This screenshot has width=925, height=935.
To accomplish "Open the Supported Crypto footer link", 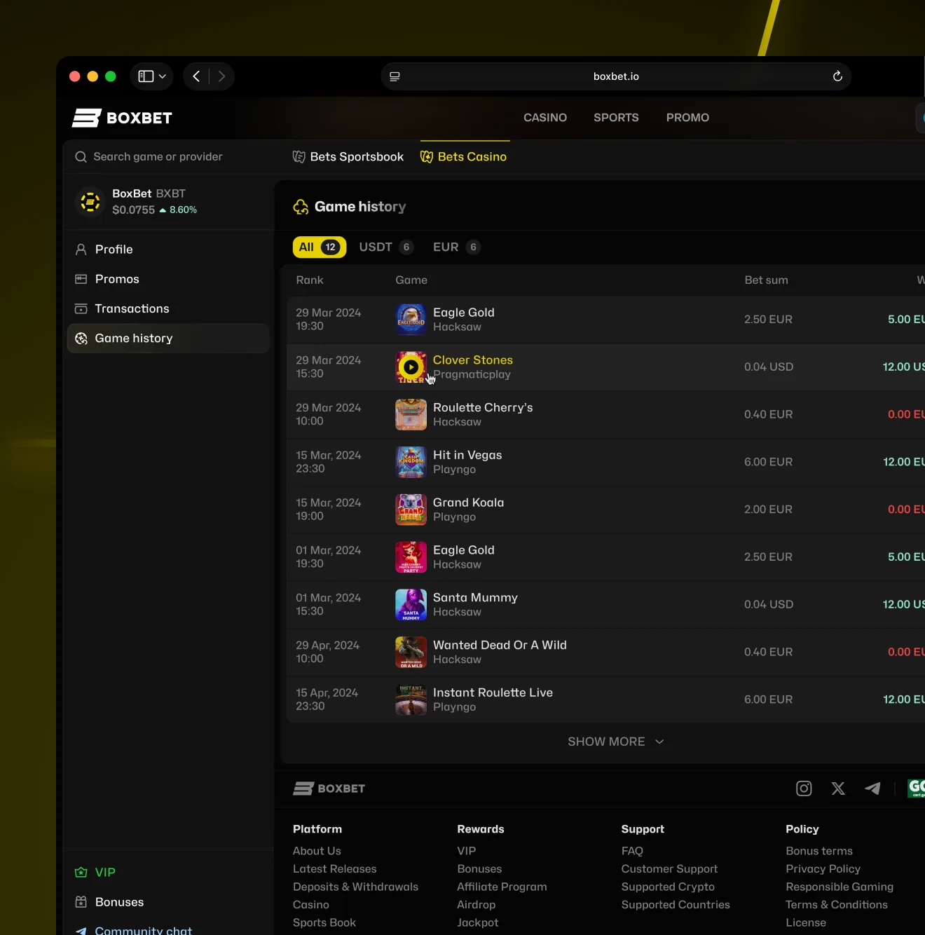I will coord(668,887).
